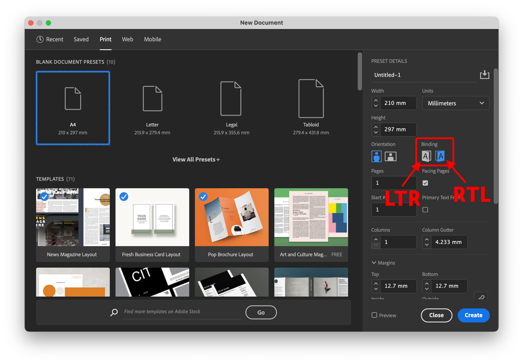
Task: Enable the Primary Text Frame checkbox
Action: tap(425, 209)
